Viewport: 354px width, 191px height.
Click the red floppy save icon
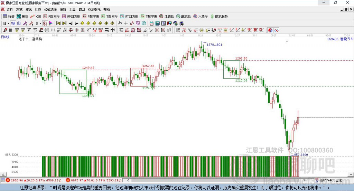(x=169, y=23)
